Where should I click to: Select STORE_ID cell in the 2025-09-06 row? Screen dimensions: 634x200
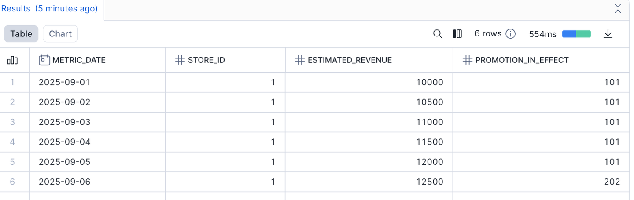click(x=225, y=182)
